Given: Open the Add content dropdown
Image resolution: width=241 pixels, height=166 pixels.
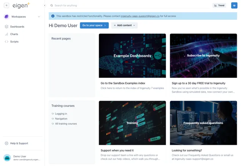Looking at the screenshot, I should click(124, 25).
